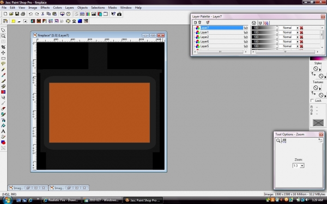Expand the Styles swatch arrow
327x204 pixels.
tap(320, 70)
